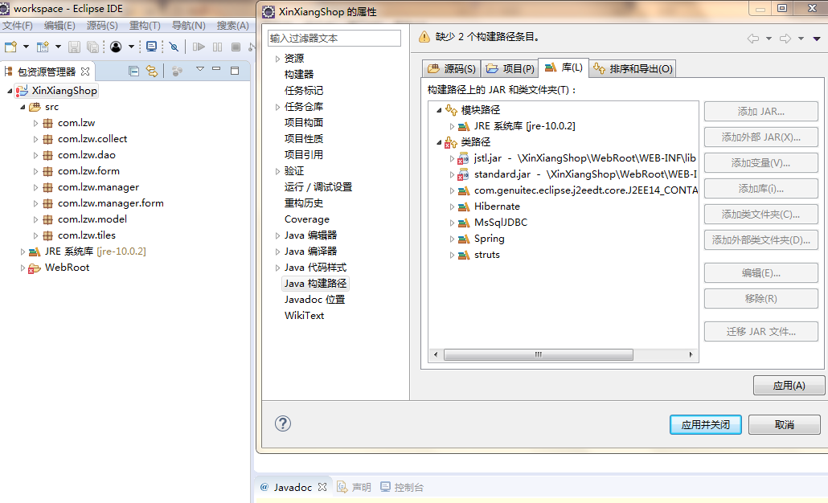Screen dimensions: 828x503
Task: Click the 添加外部 JAR(X)... button
Action: (x=761, y=137)
